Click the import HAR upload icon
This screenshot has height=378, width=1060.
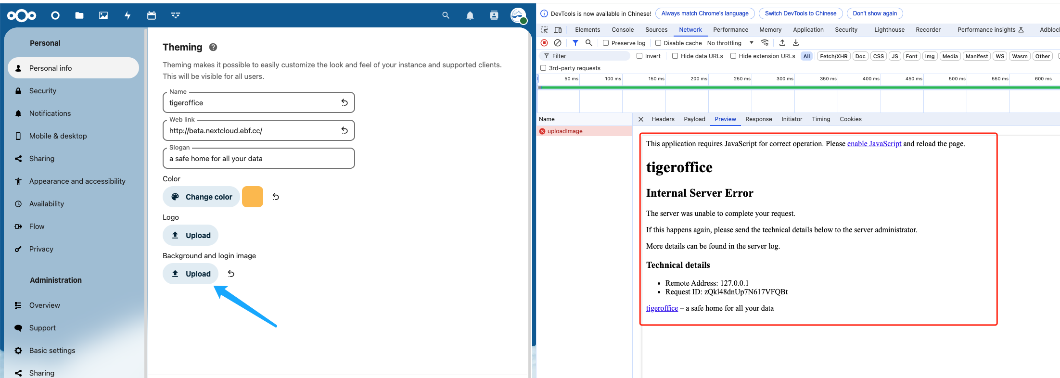coord(782,43)
